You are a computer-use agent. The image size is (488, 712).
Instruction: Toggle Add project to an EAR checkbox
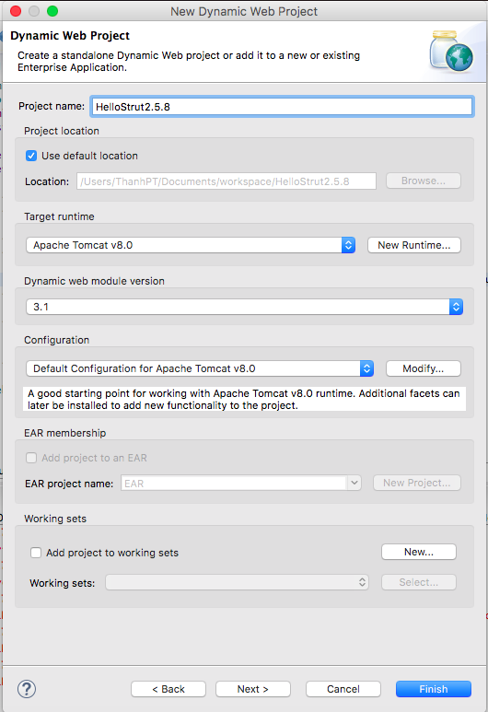(x=31, y=458)
